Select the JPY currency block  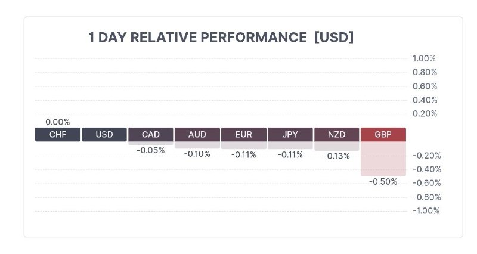(290, 134)
